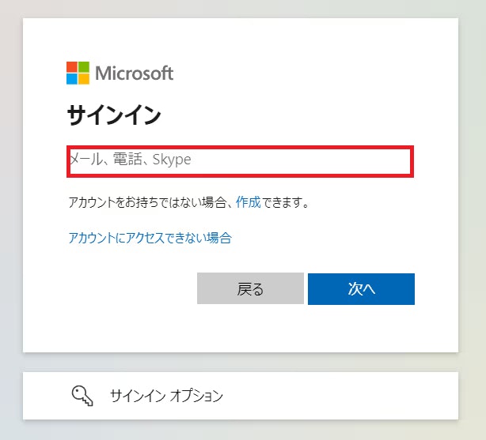486x440 pixels.
Task: Select the サインイン オプション label
Action: click(x=166, y=396)
